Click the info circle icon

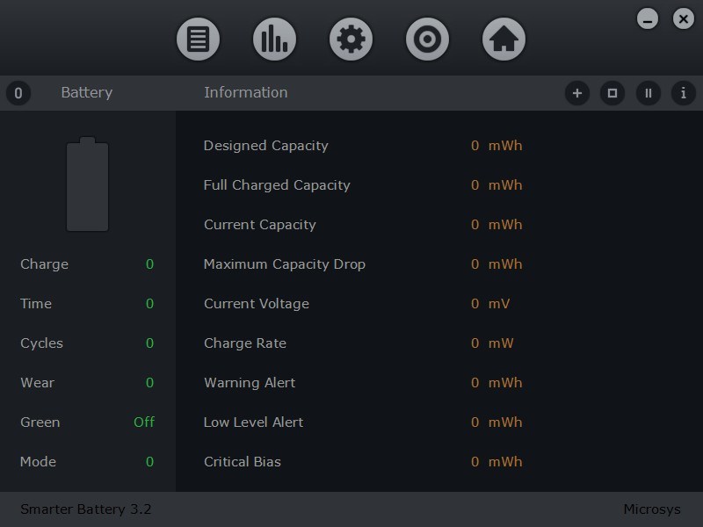click(x=683, y=92)
